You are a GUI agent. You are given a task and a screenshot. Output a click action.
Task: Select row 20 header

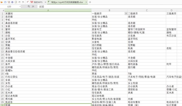pyautogui.click(x=2, y=74)
